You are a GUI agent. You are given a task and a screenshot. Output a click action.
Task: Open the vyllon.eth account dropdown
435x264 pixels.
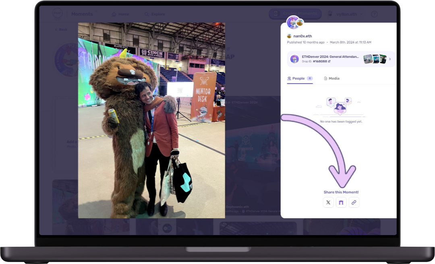[345, 14]
